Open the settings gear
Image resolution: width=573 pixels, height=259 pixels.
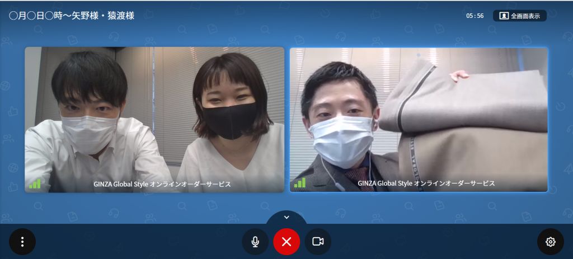click(x=550, y=242)
